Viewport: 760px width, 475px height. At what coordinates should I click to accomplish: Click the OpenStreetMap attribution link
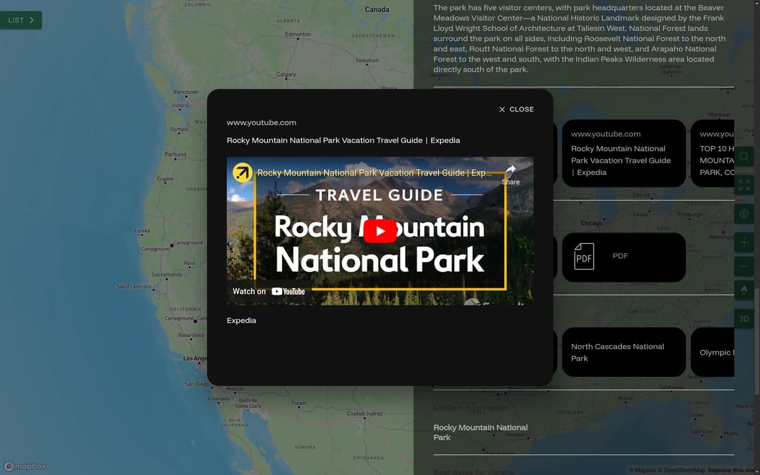pos(683,470)
